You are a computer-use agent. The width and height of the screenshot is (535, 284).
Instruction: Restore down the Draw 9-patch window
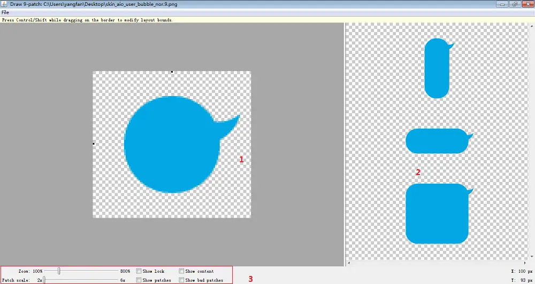pos(515,4)
